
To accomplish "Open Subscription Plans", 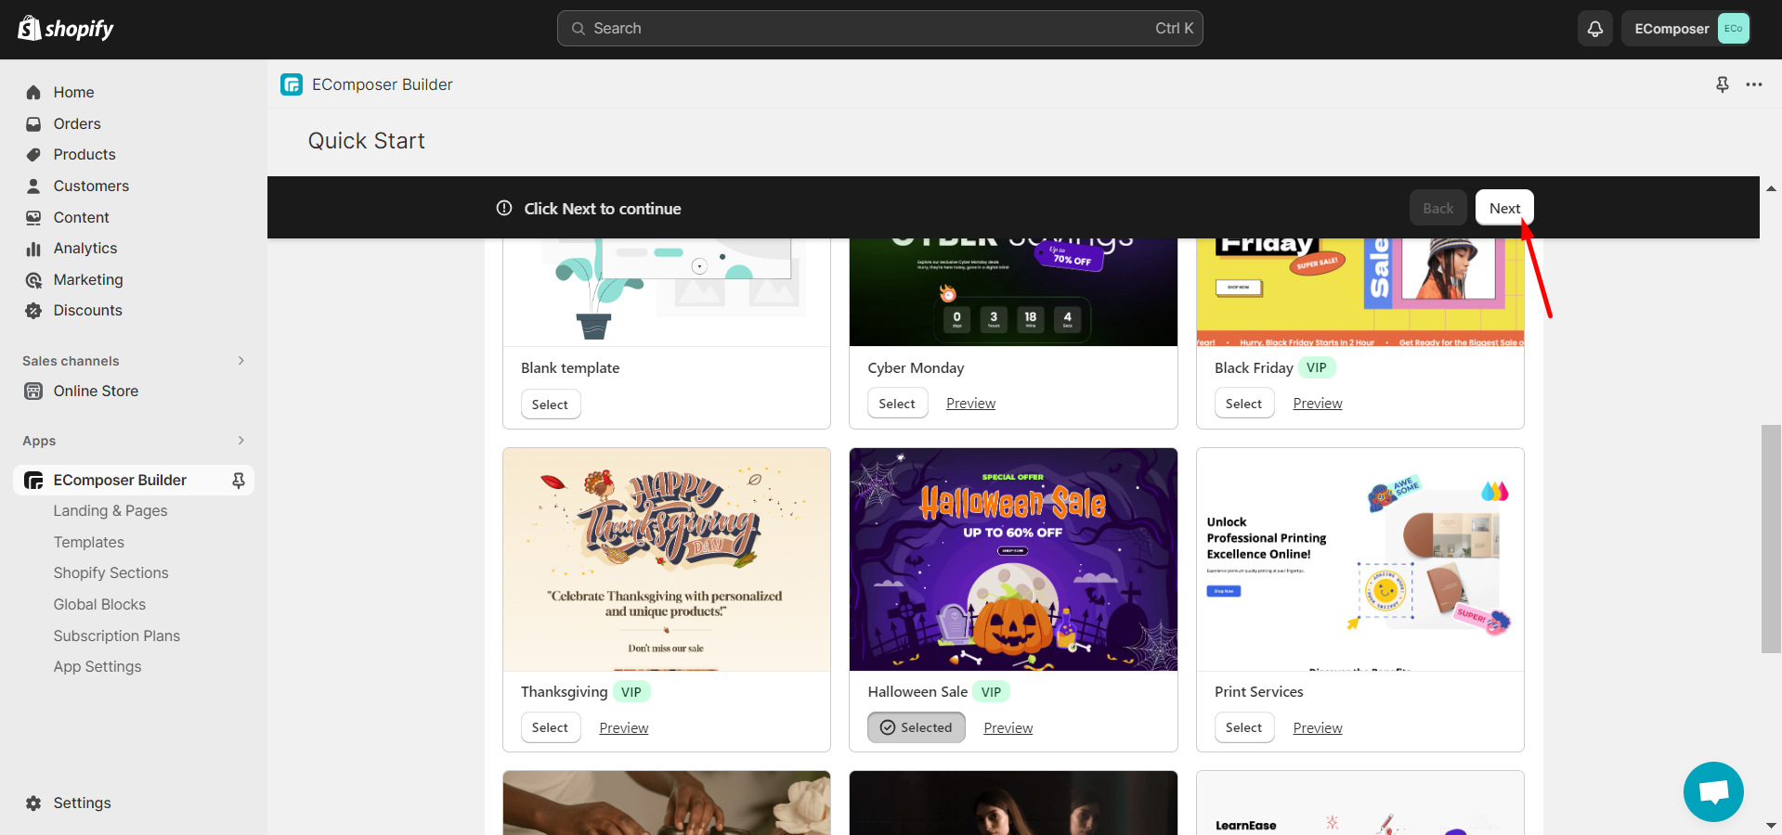I will pos(116,636).
